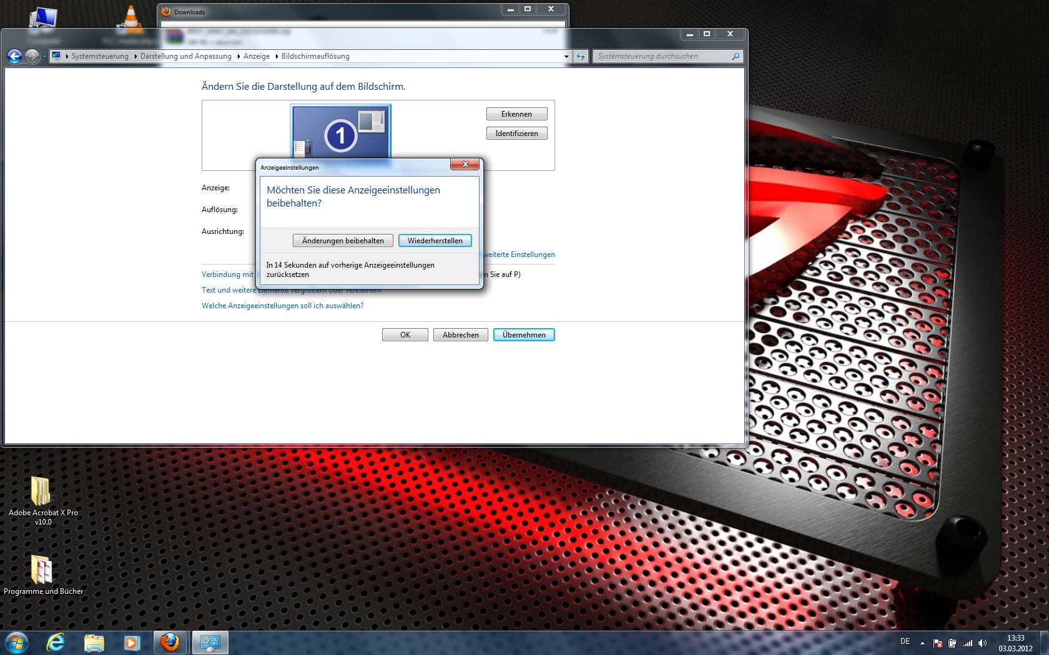Open Action Center flag icon in tray
The height and width of the screenshot is (655, 1049).
click(x=937, y=643)
